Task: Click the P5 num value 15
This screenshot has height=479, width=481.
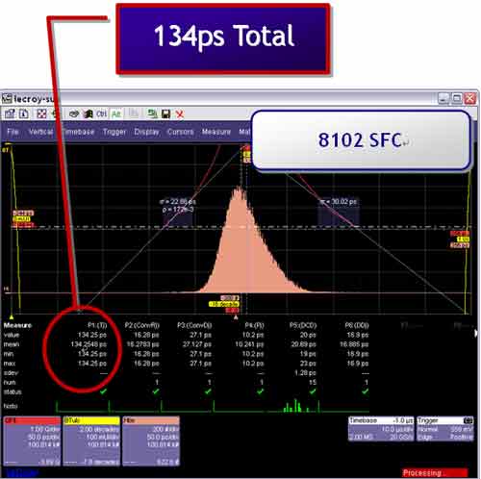Action: point(313,382)
